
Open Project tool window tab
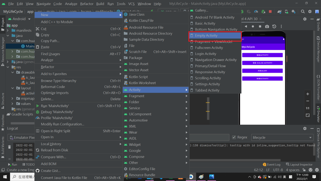[3, 25]
